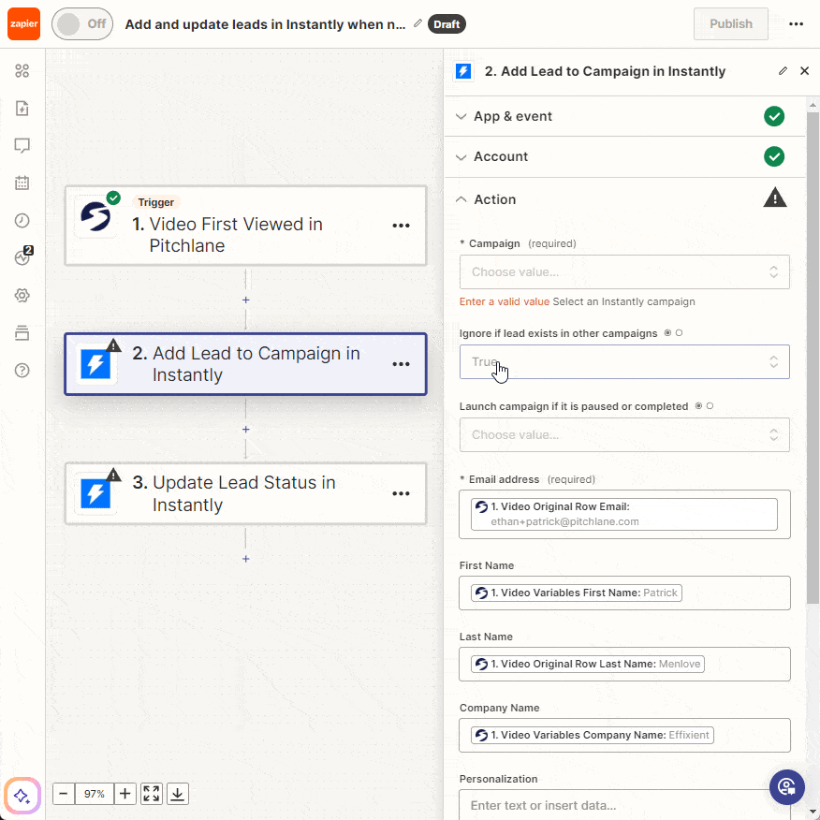The height and width of the screenshot is (820, 820).
Task: Open the versions stack sidebar icon
Action: click(x=22, y=333)
